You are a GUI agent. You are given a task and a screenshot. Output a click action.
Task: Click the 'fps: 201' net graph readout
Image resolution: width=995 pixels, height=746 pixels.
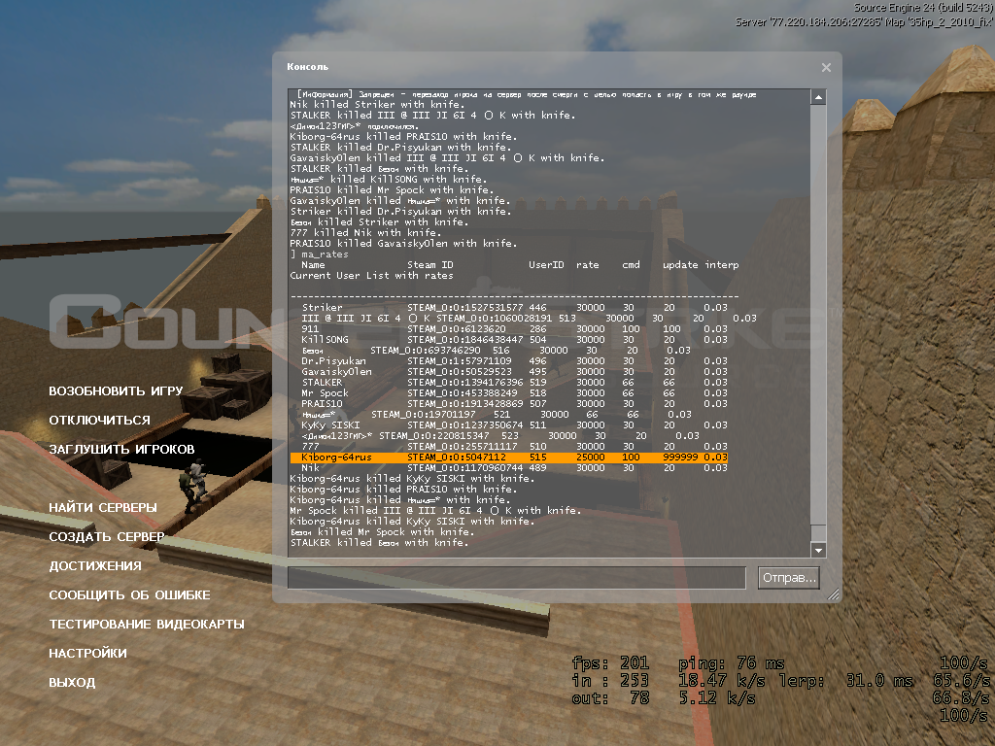[610, 663]
